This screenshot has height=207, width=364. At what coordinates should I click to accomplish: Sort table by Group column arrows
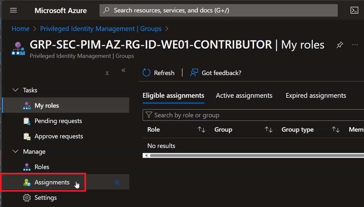269,129
